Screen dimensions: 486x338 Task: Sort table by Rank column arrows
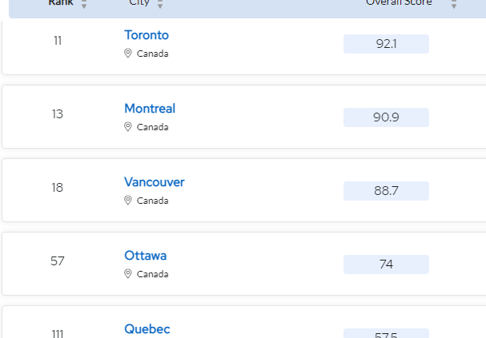(x=84, y=4)
